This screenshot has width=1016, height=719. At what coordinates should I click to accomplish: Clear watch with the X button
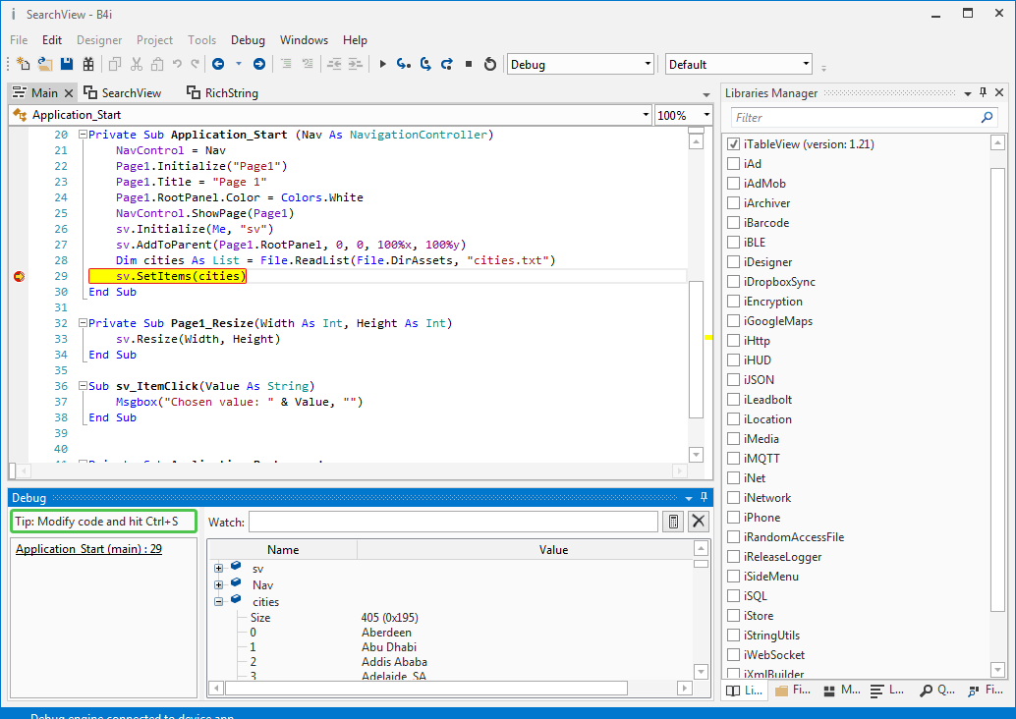coord(699,522)
